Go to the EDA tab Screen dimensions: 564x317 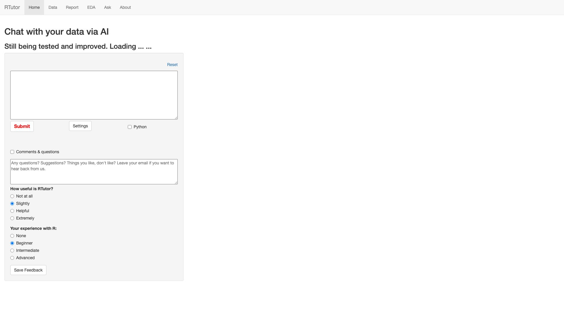point(91,7)
